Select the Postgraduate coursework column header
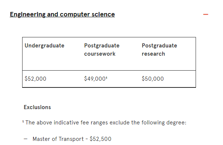The image size is (223, 145). 102,50
